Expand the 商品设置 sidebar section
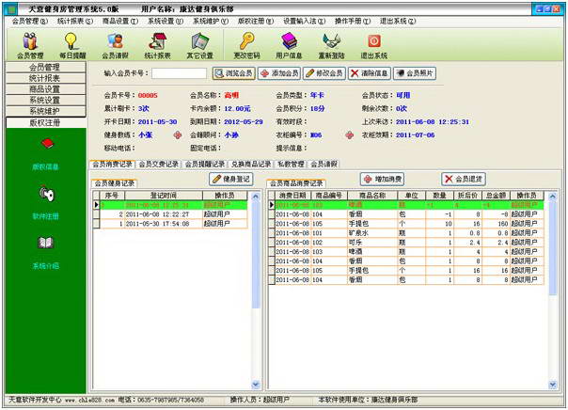The width and height of the screenshot is (568, 410). click(x=45, y=89)
